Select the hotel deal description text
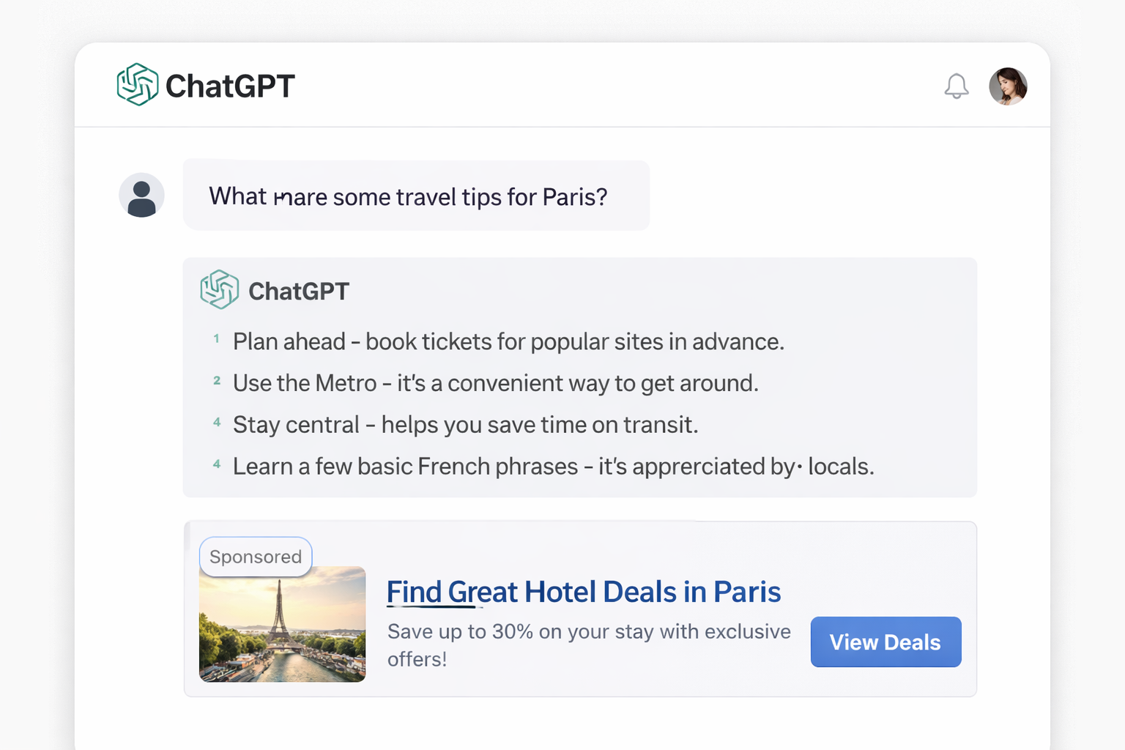Viewport: 1125px width, 750px height. click(x=588, y=645)
